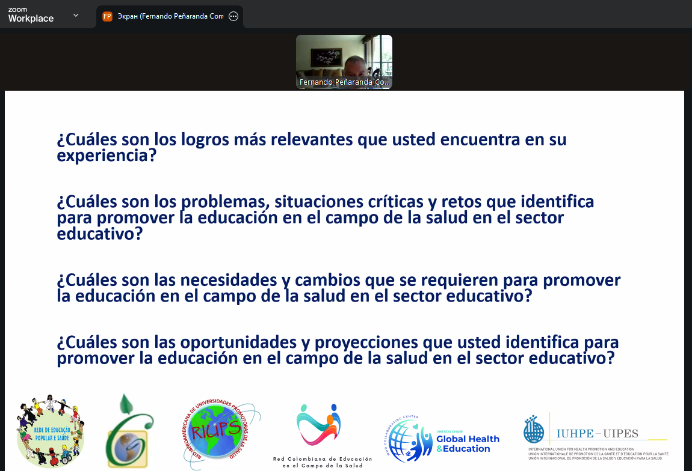Click the IUHPE blue globe icon
692x471 pixels.
click(534, 430)
